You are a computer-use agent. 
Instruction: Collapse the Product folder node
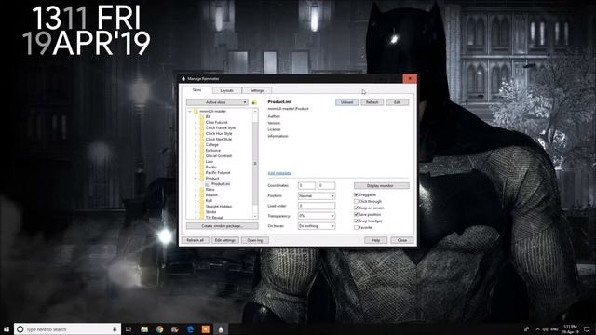pos(196,178)
